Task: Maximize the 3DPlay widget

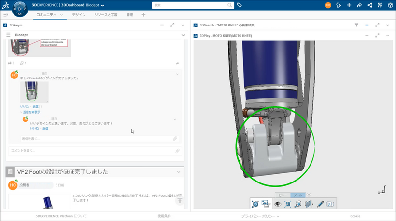Action: tap(377, 36)
